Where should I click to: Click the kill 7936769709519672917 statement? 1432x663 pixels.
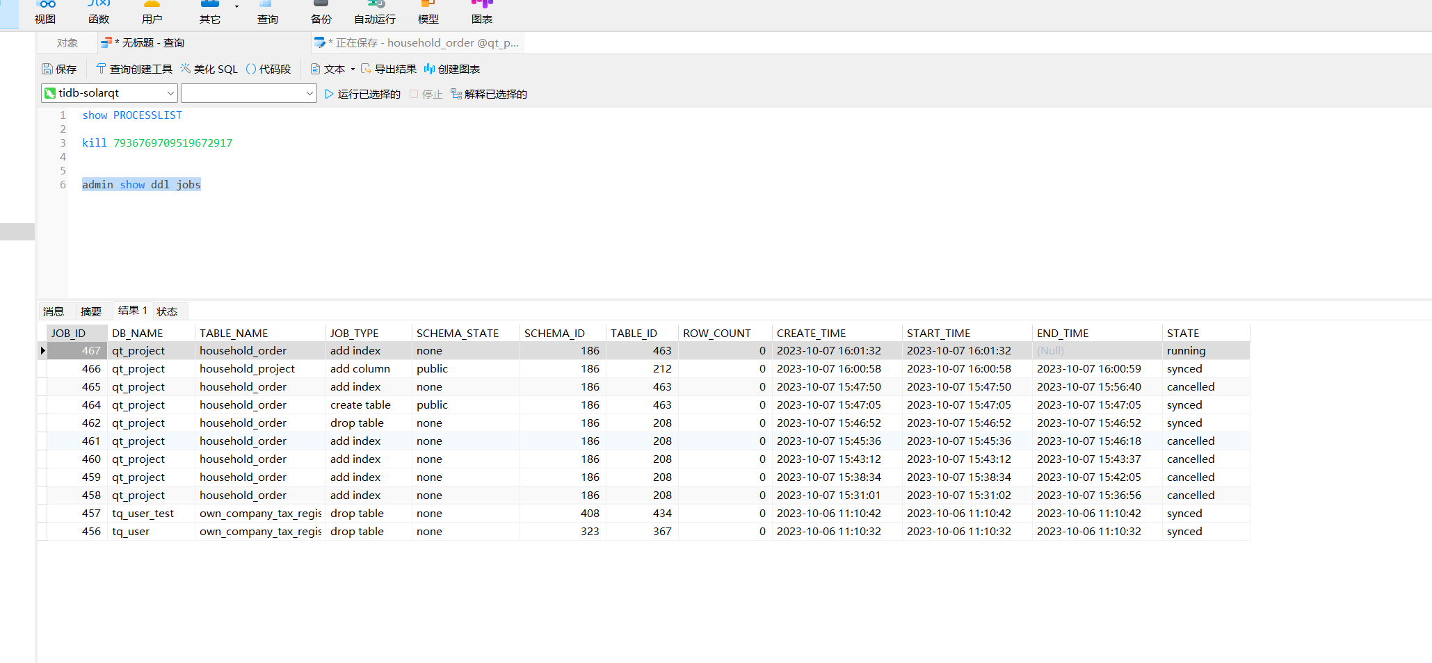(x=157, y=143)
